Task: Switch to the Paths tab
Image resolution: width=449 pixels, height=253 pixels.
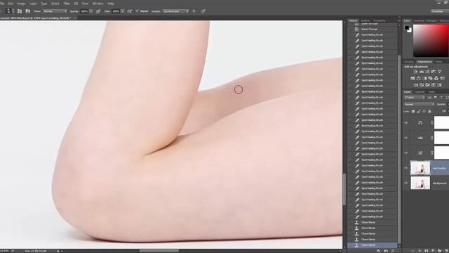Action: [x=431, y=92]
